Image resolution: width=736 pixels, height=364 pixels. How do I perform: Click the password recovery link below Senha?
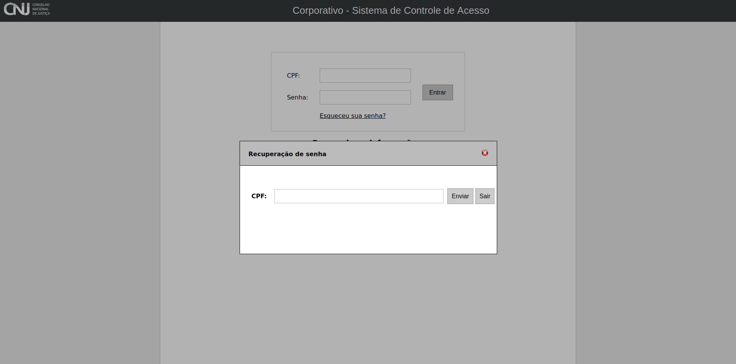pos(352,116)
